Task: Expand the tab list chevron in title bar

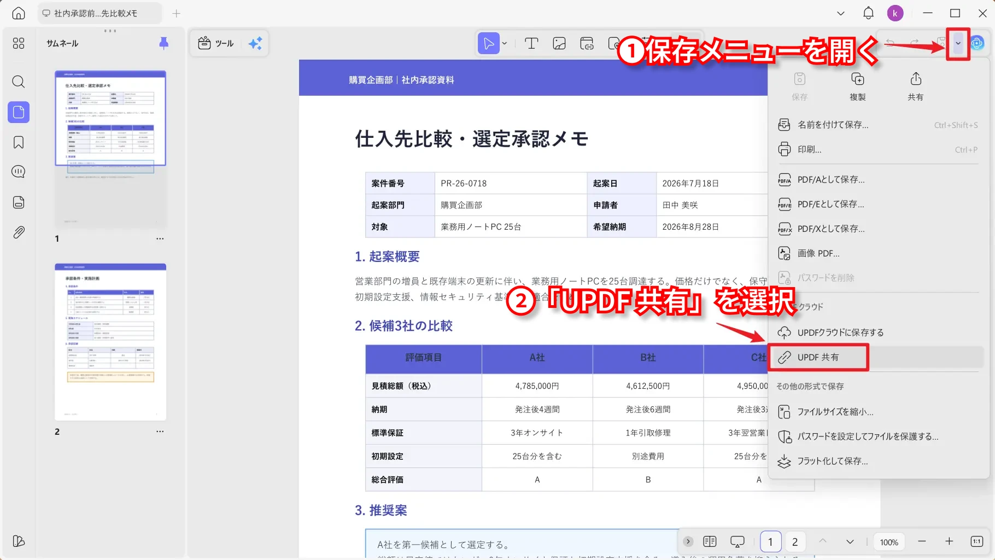Action: [x=841, y=13]
